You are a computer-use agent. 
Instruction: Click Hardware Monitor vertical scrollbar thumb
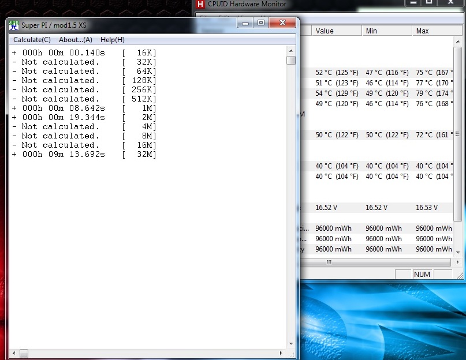point(458,134)
